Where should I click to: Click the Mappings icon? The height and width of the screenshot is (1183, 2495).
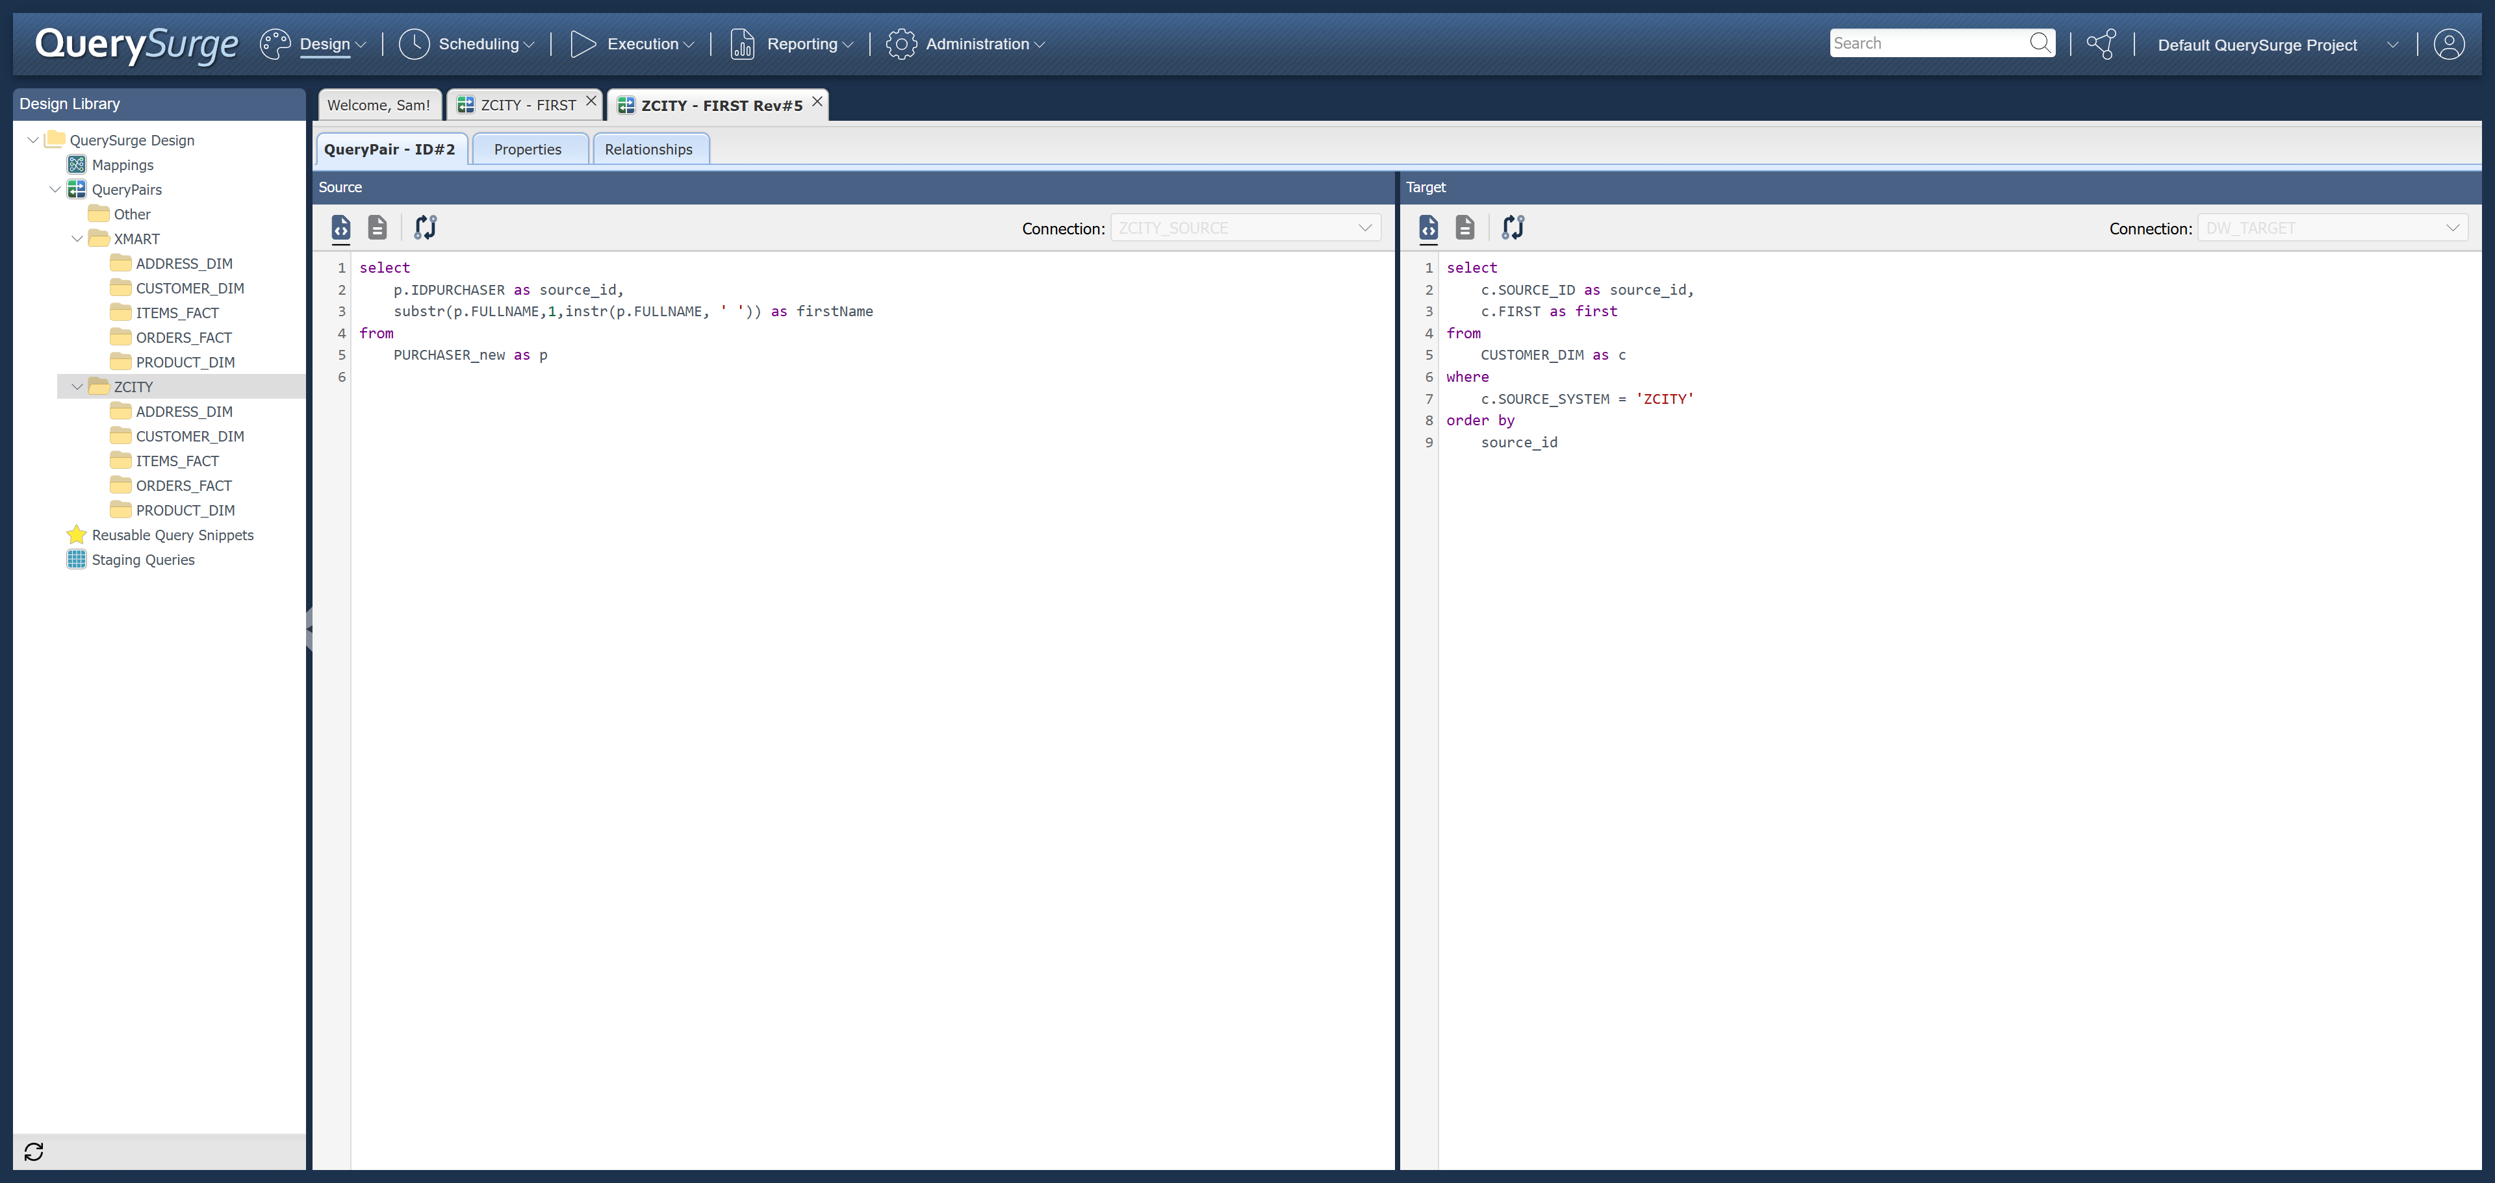[77, 164]
